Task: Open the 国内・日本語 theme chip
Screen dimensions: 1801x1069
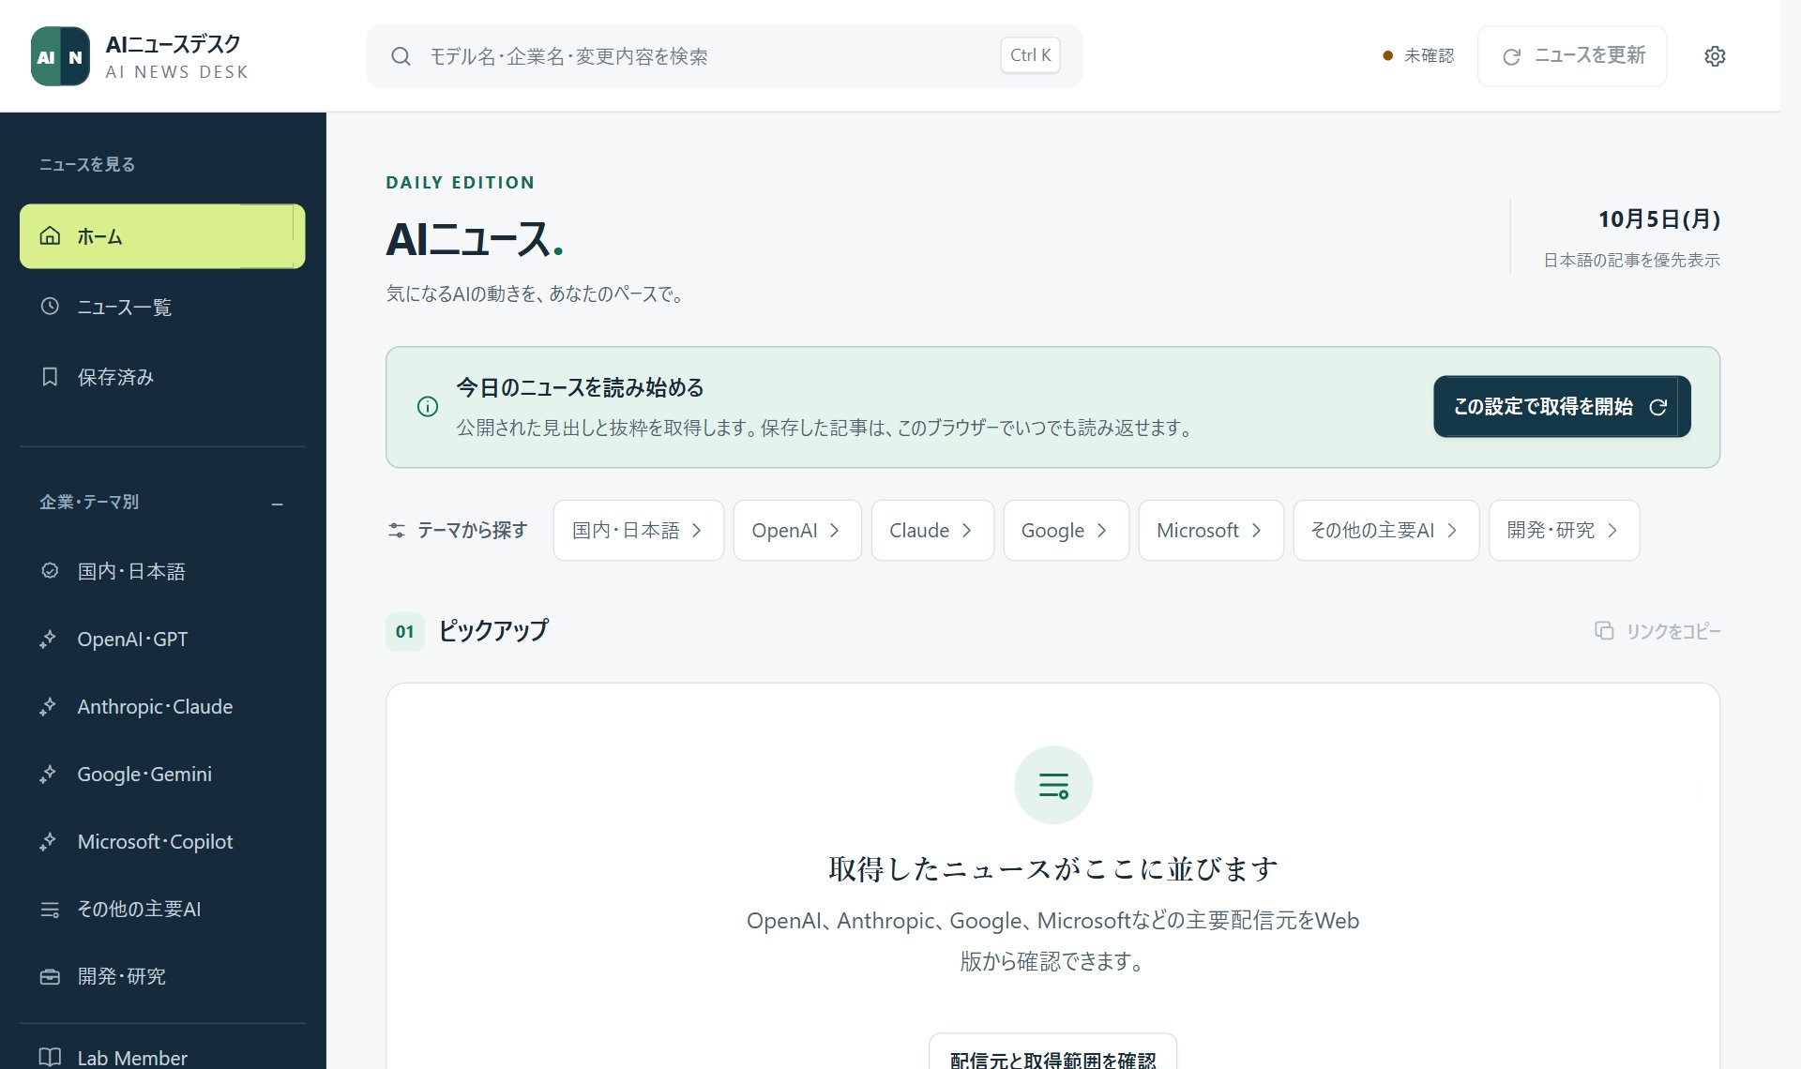Action: tap(638, 530)
